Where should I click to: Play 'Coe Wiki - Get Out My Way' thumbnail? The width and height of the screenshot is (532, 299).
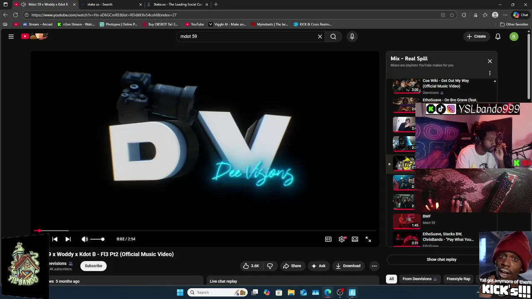(406, 86)
